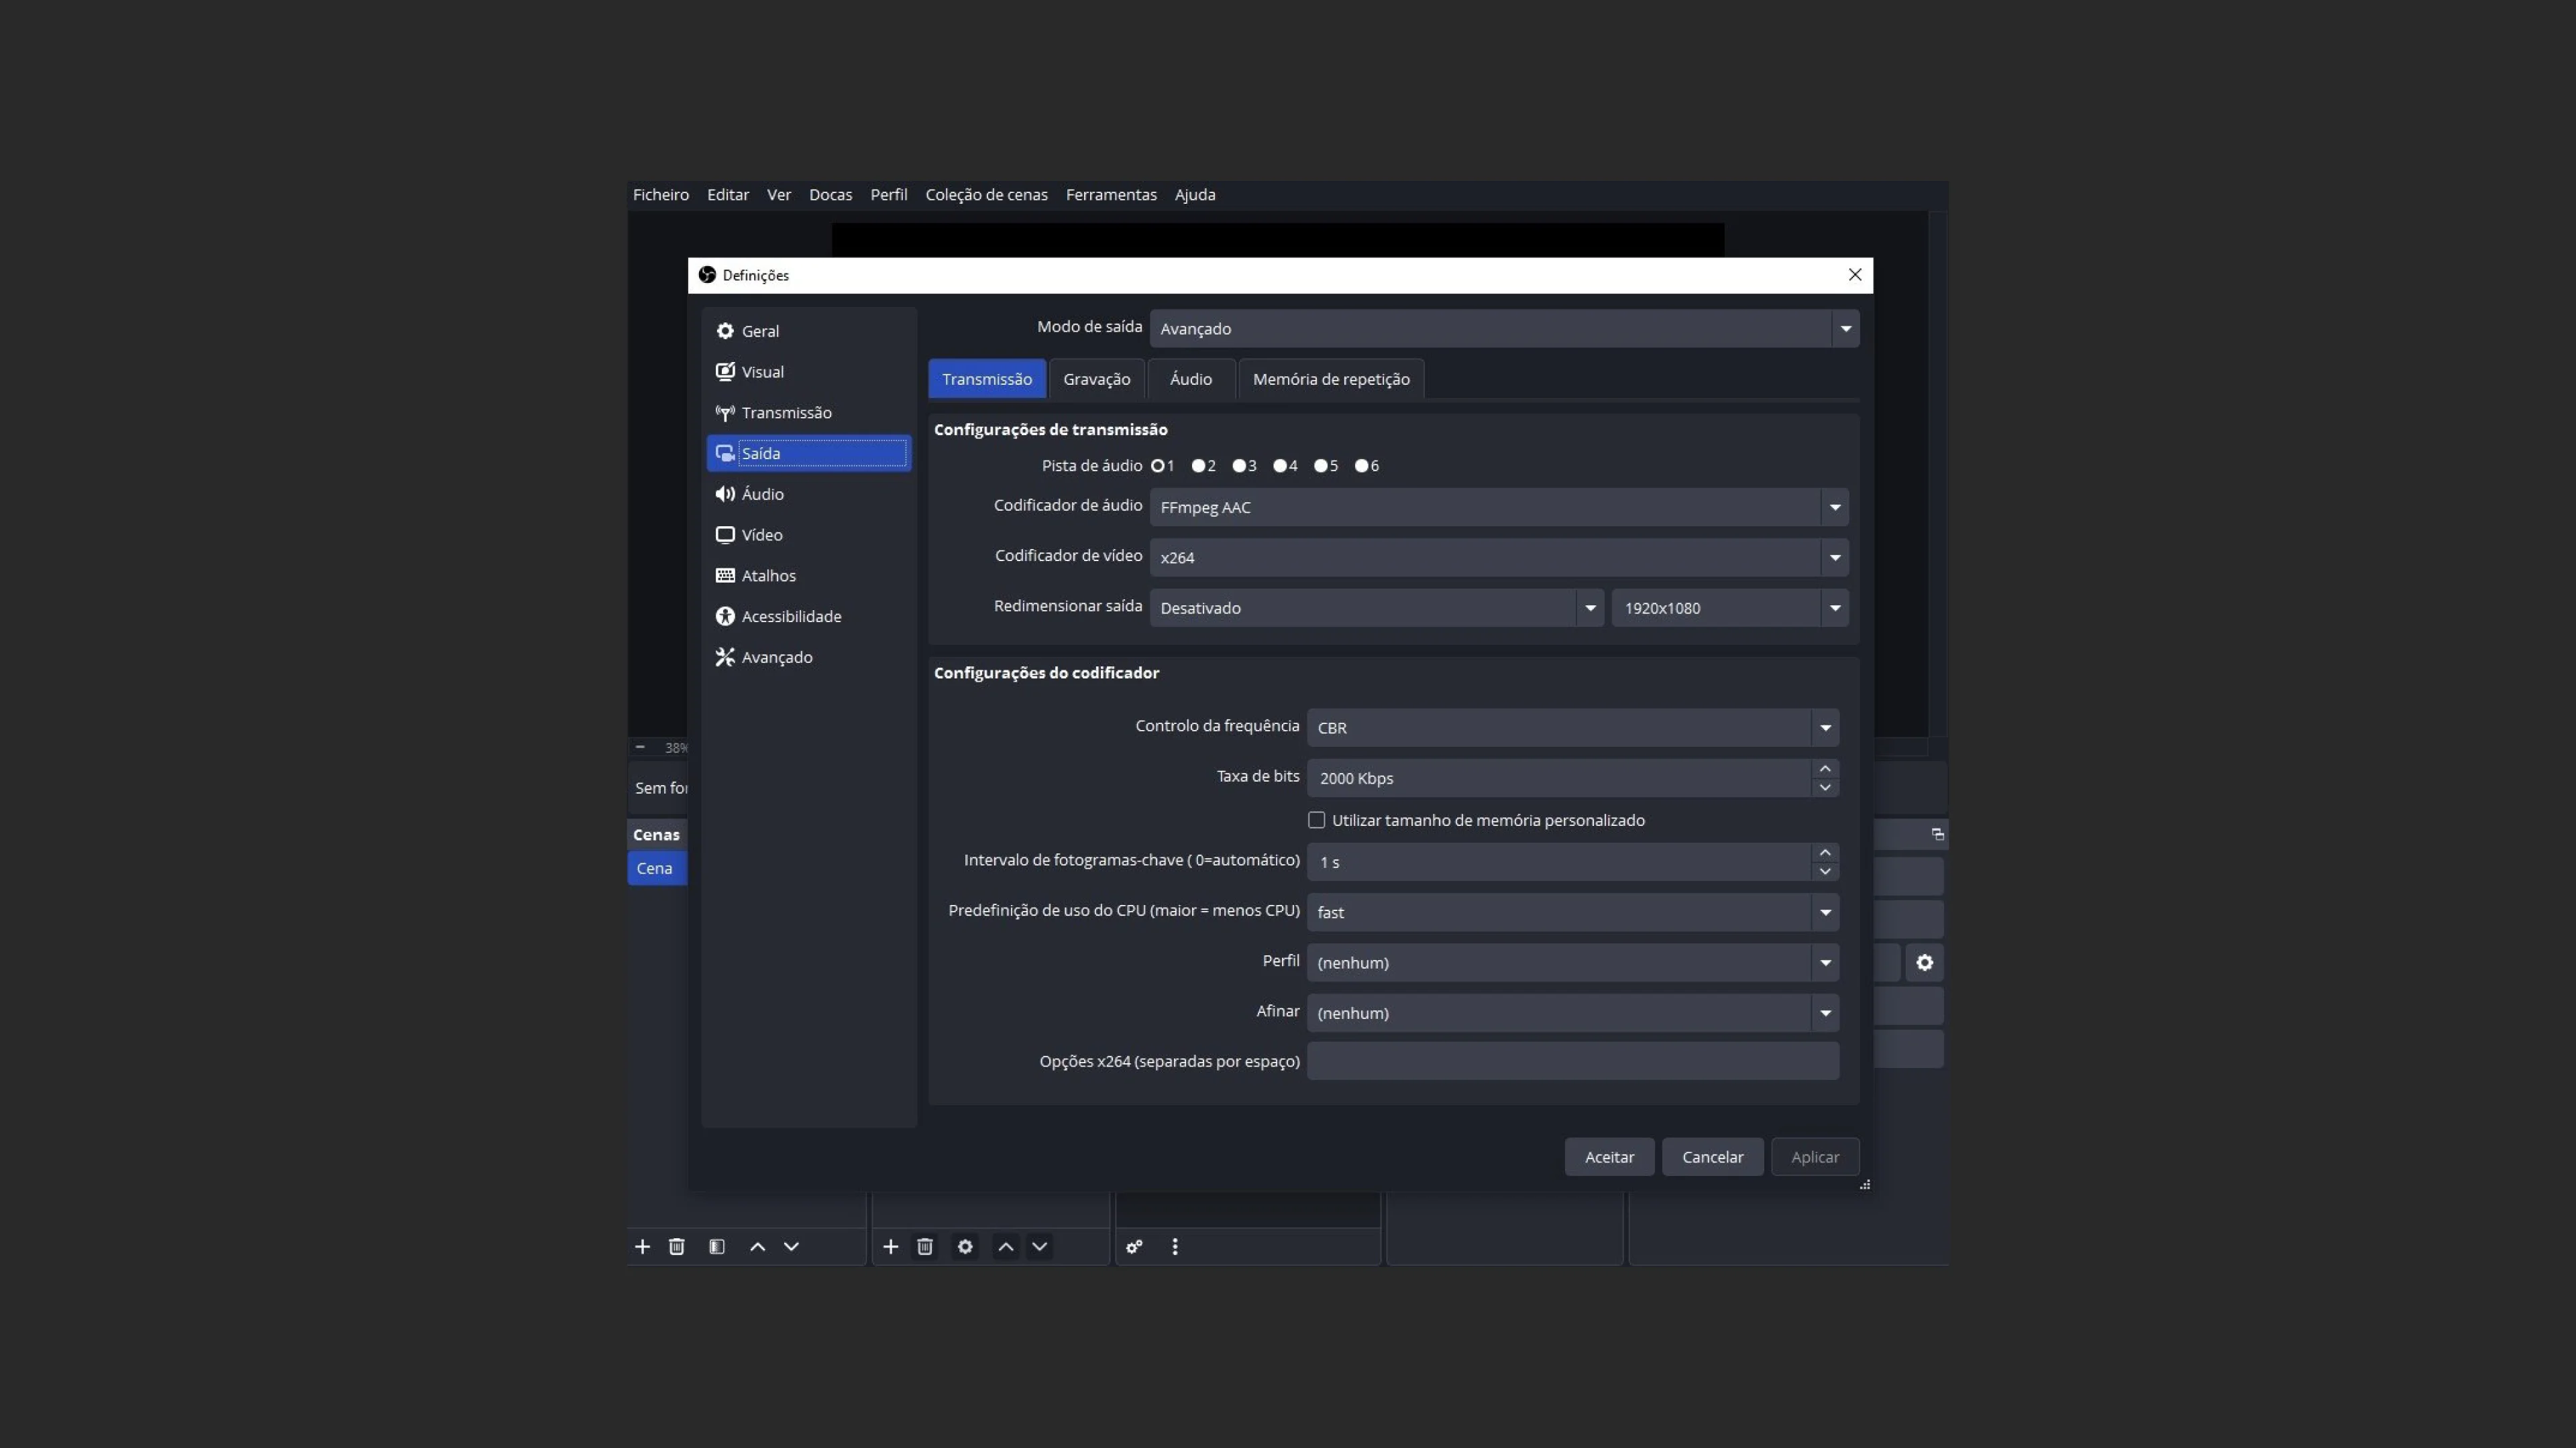Image resolution: width=2576 pixels, height=1448 pixels.
Task: Enable Utilizar tamanho de memória personalizado
Action: pyautogui.click(x=1316, y=821)
